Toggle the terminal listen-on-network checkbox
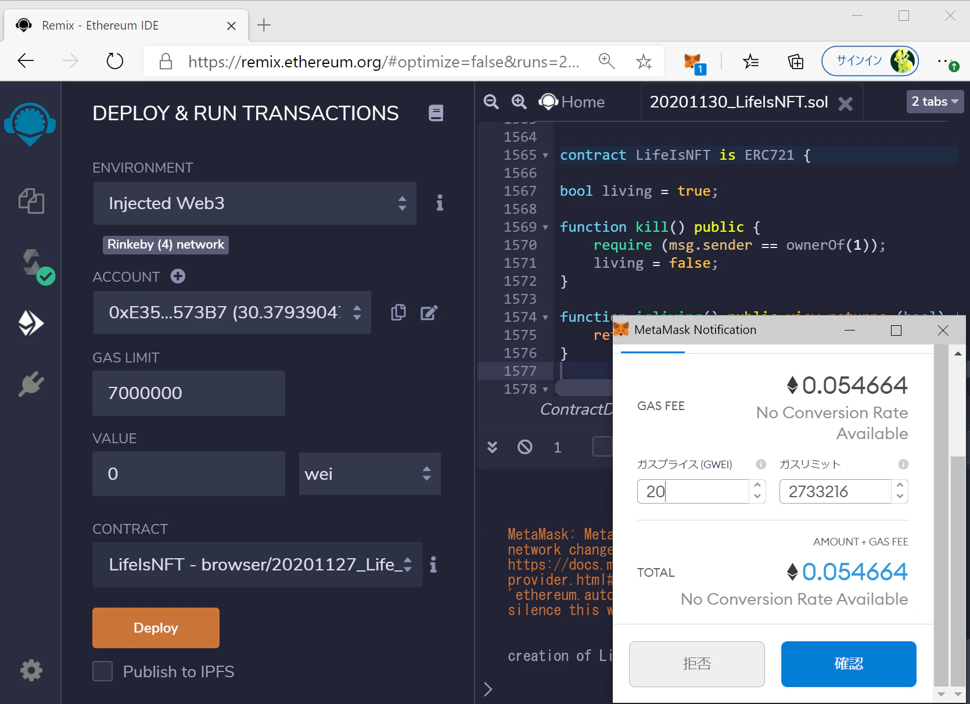This screenshot has width=970, height=704. tap(602, 447)
